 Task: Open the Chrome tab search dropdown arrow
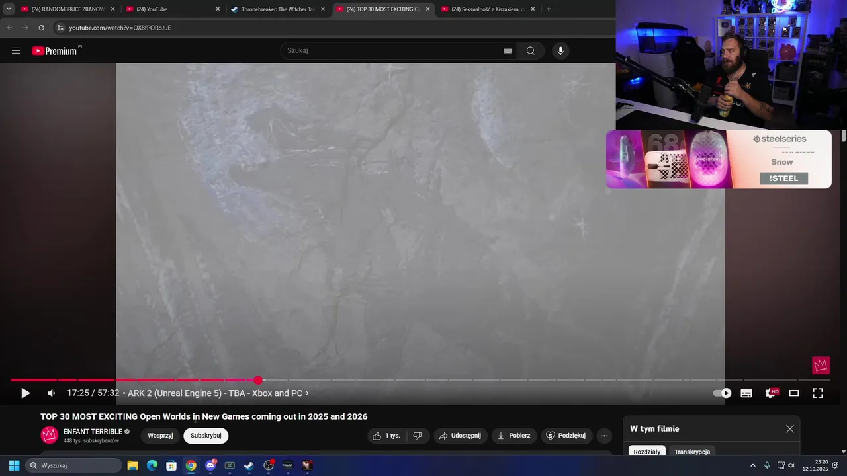pos(9,9)
